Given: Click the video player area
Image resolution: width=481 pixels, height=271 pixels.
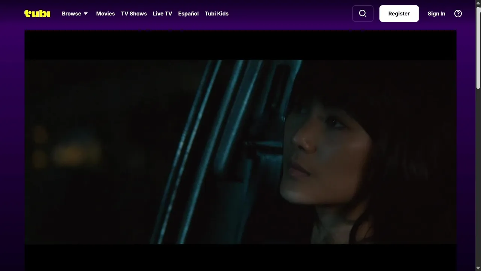Looking at the screenshot, I should [x=240, y=151].
